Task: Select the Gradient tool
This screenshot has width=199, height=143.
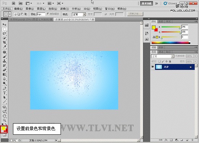Action: pyautogui.click(x=4, y=74)
